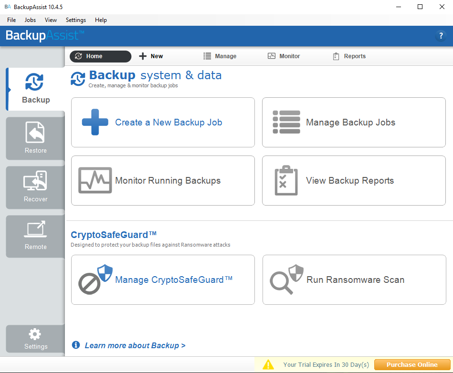Click the info icon beside Learn more

pyautogui.click(x=76, y=345)
